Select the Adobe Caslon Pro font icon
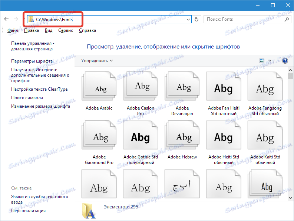294x221 pixels. coord(141,86)
